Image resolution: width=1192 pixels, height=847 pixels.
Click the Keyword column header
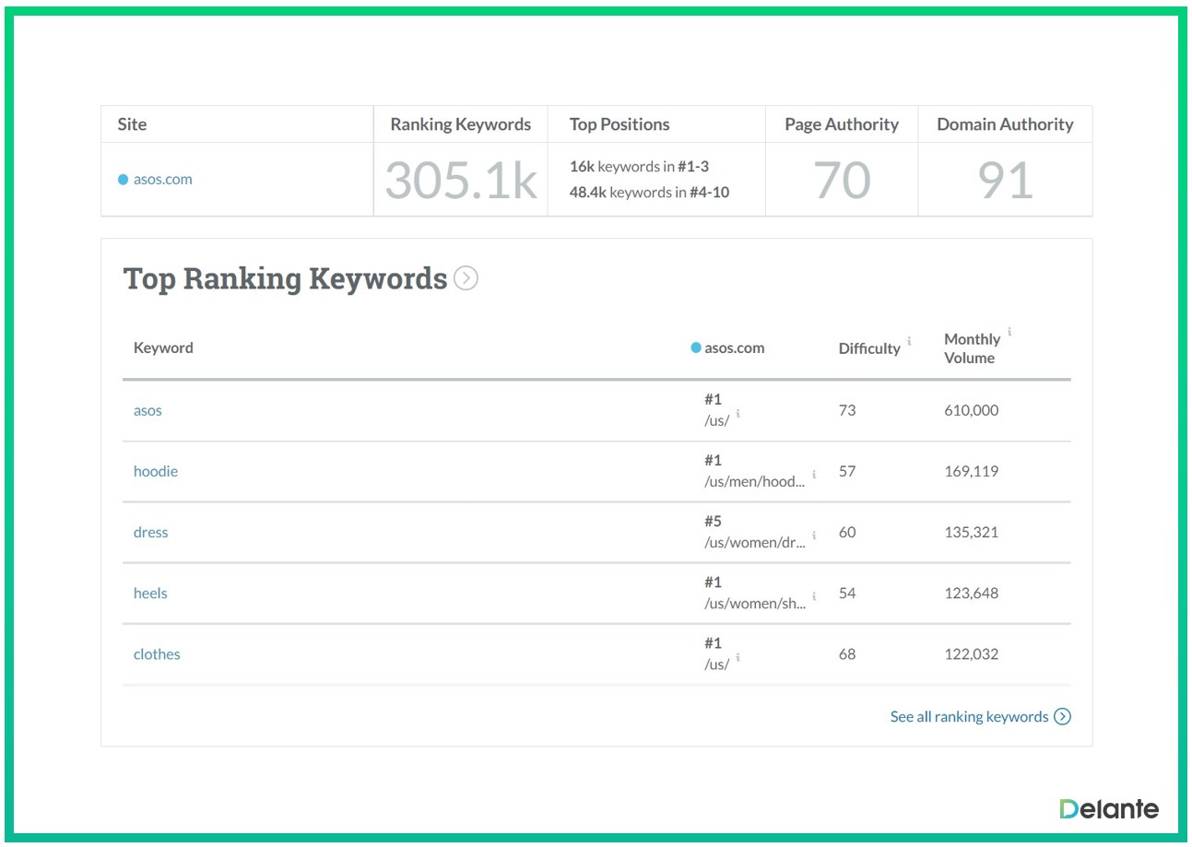(x=163, y=347)
